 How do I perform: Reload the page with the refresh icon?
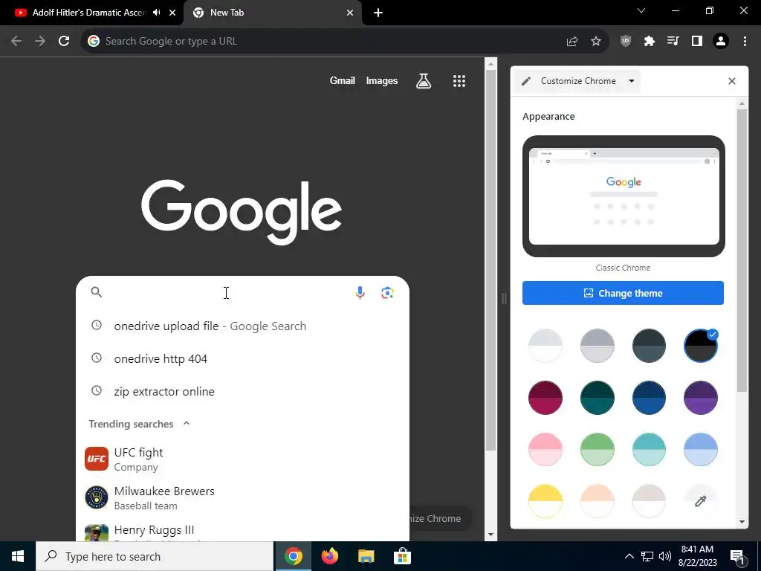[x=64, y=42]
